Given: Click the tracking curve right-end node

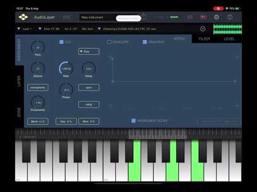Looking at the screenshot, I should 235,82.
